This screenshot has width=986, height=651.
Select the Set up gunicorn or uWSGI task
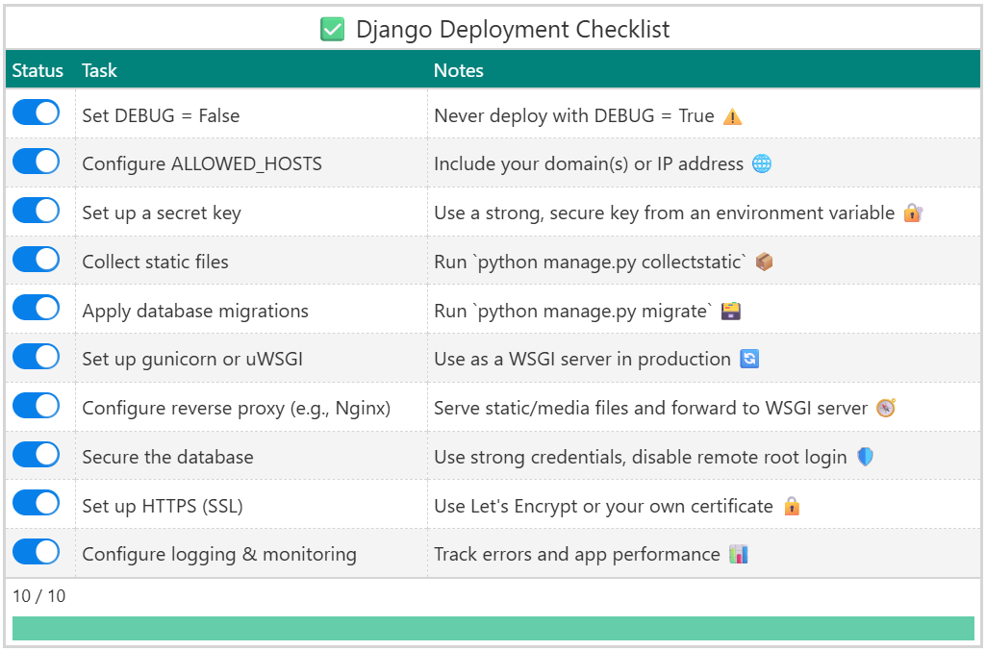coord(192,360)
